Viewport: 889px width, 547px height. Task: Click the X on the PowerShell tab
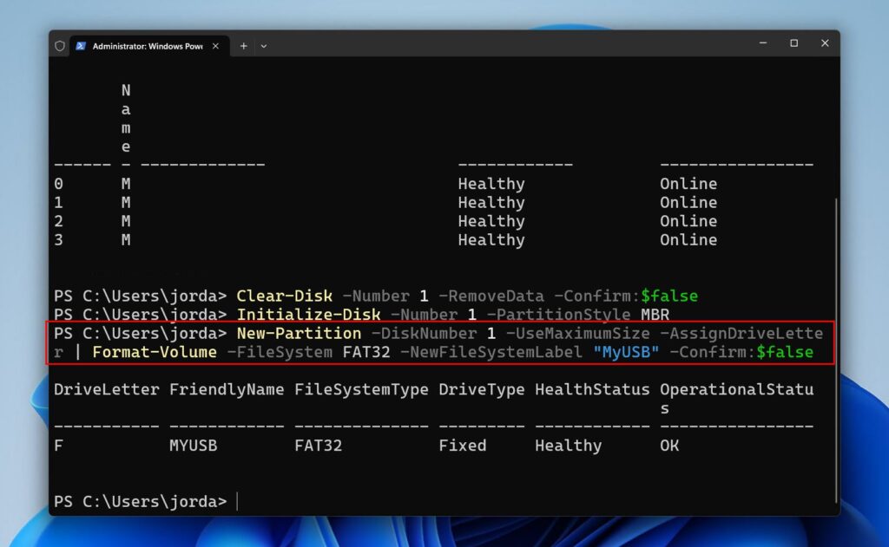[215, 45]
